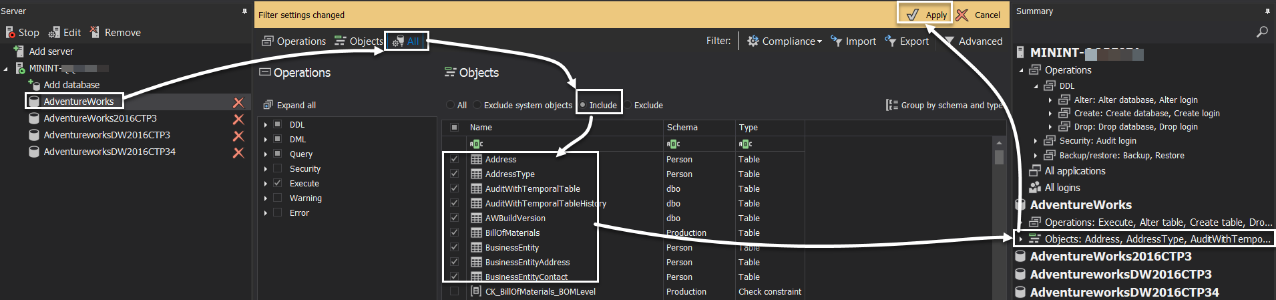Screen dimensions: 1276x300
Task: Select Exclude system objects option
Action: pos(477,106)
